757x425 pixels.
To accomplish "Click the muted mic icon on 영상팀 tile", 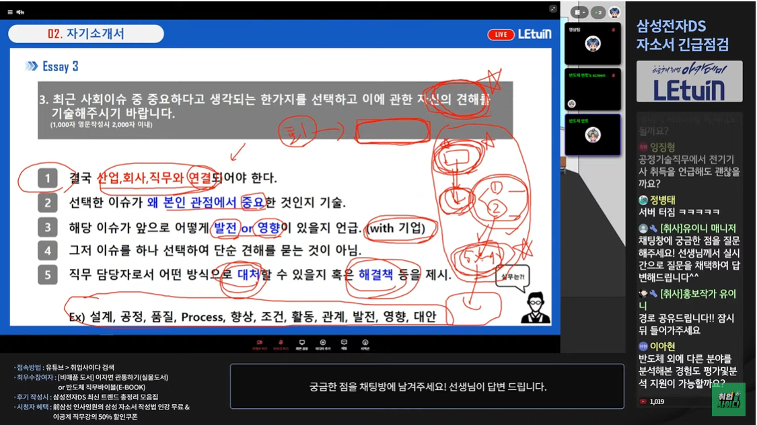I will pyautogui.click(x=613, y=30).
